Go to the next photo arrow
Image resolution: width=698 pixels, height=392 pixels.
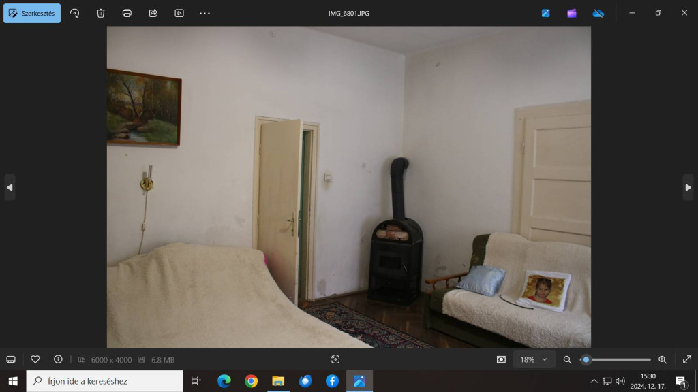pos(688,187)
